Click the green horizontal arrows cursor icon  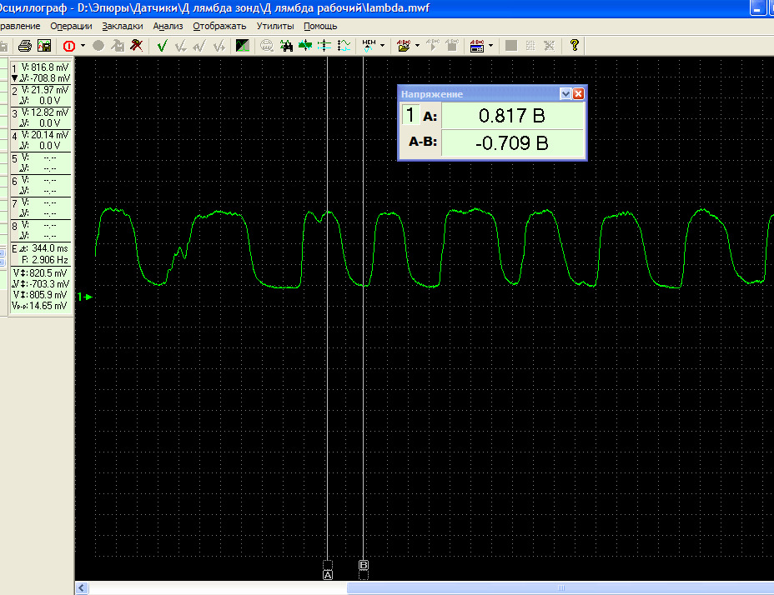pyautogui.click(x=305, y=46)
